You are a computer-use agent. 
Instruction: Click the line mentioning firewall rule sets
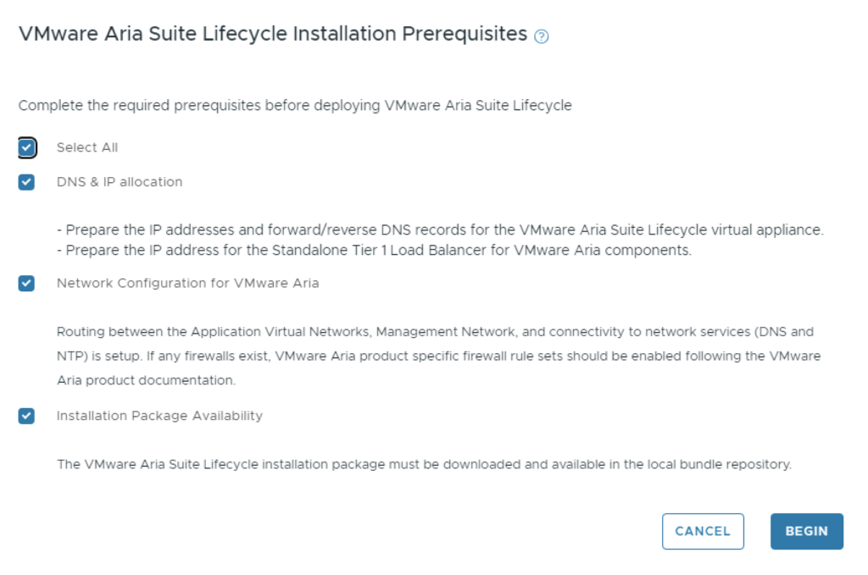point(438,356)
